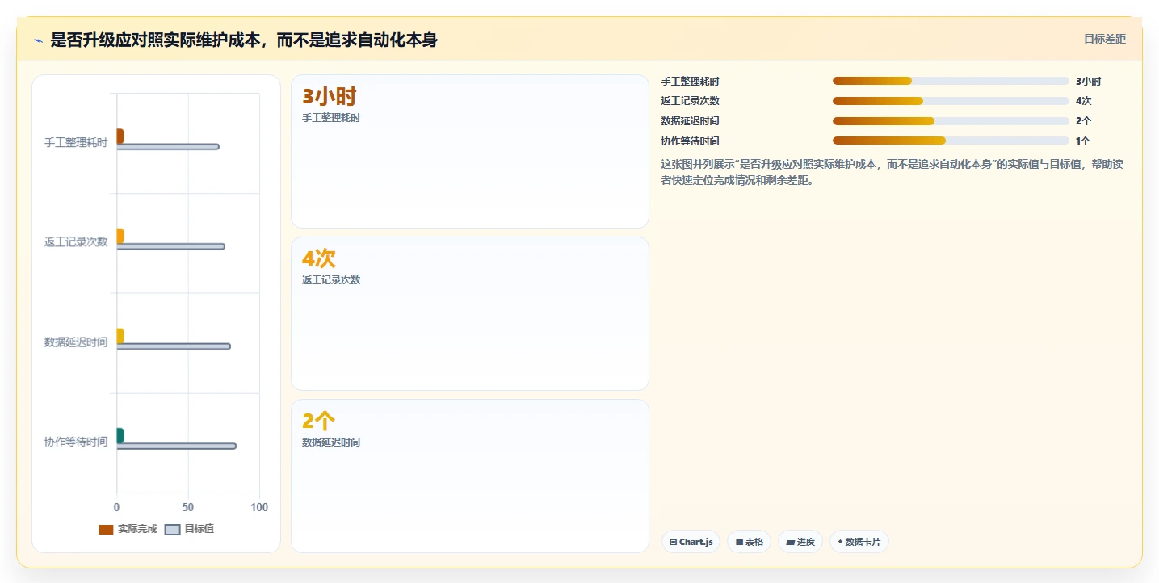Click the description paragraph starting 这张图并列展示
1159x583 pixels.
tap(892, 172)
